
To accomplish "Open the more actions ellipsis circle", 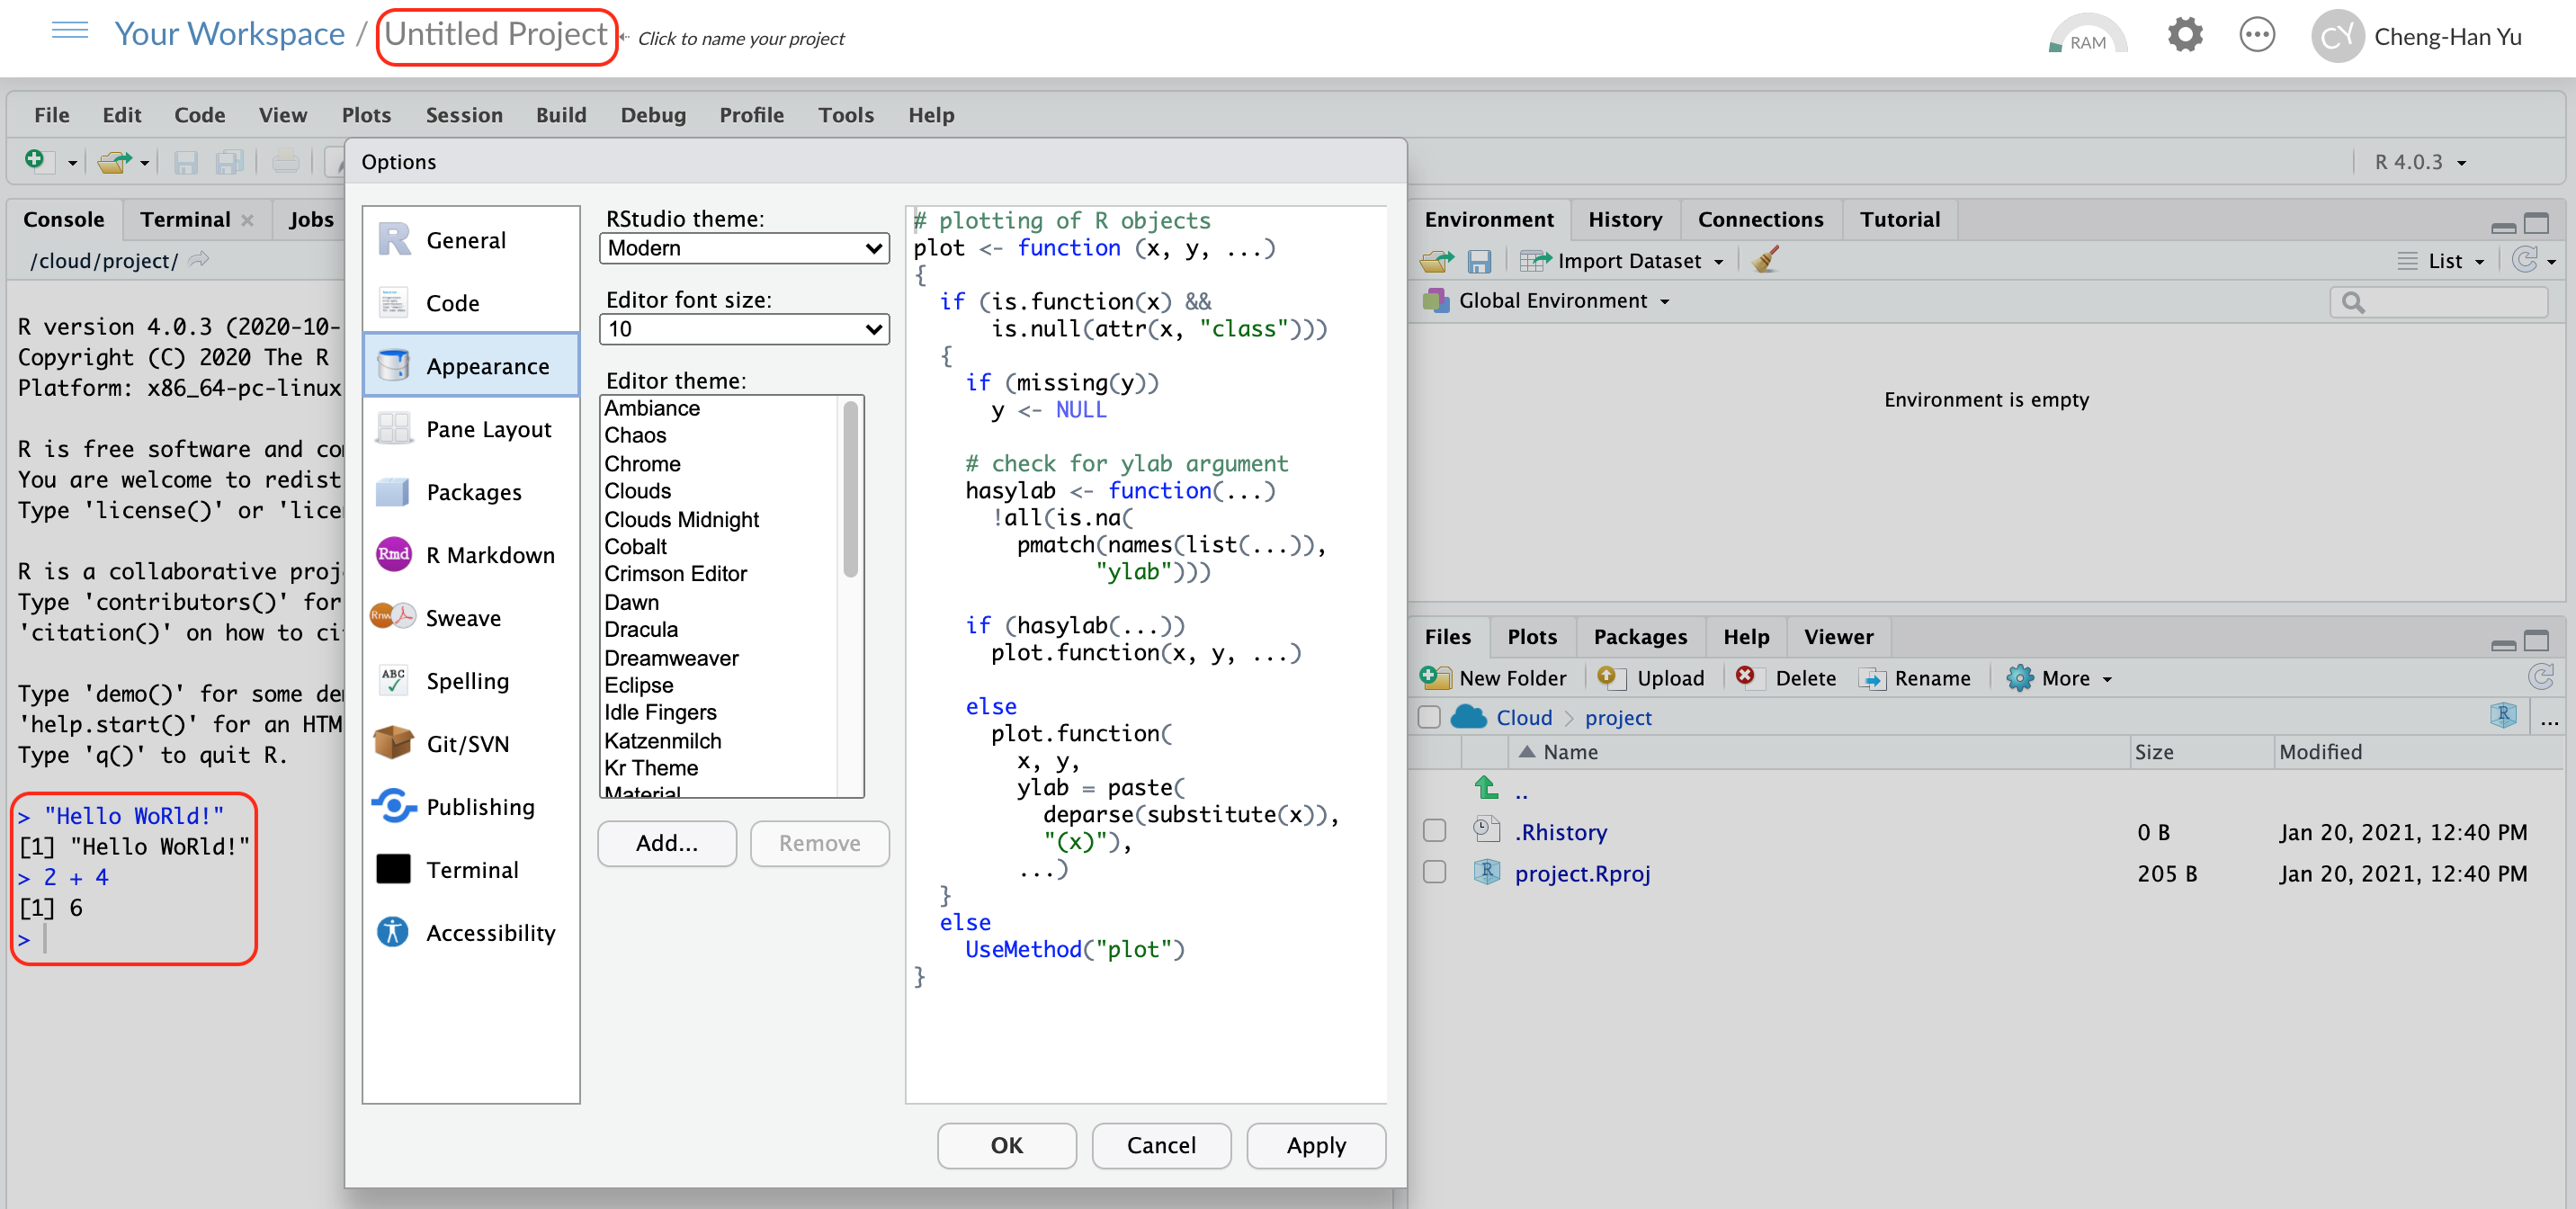I will (2257, 36).
